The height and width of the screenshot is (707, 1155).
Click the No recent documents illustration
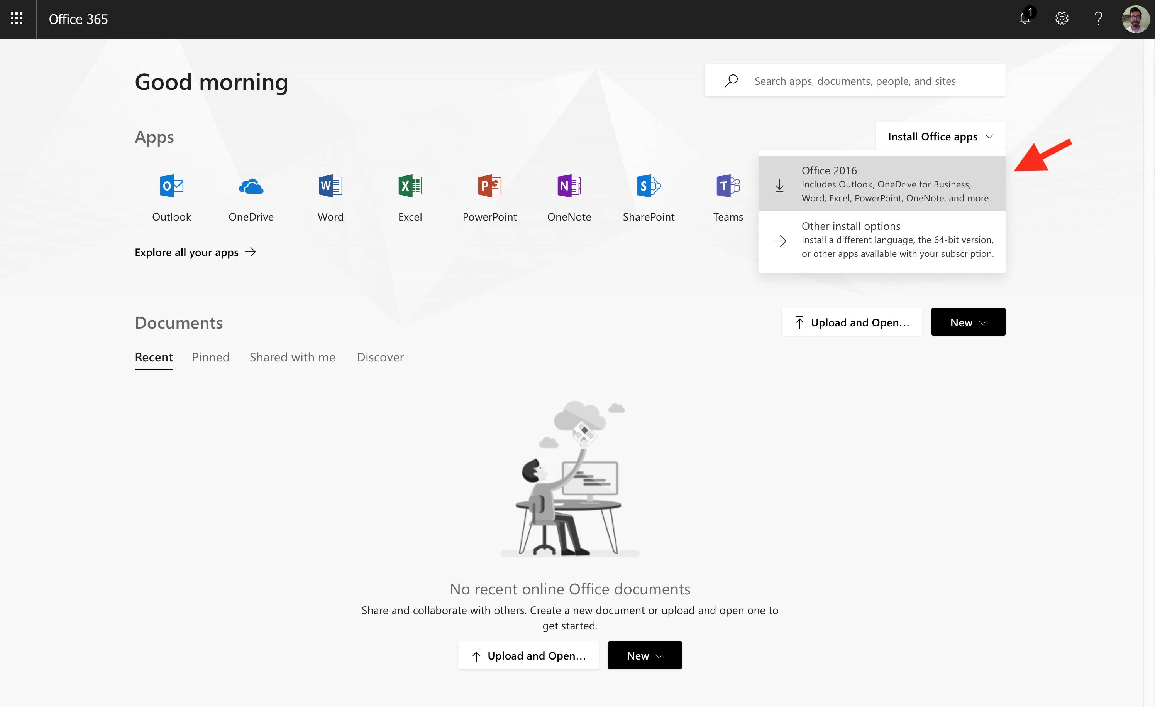point(569,479)
